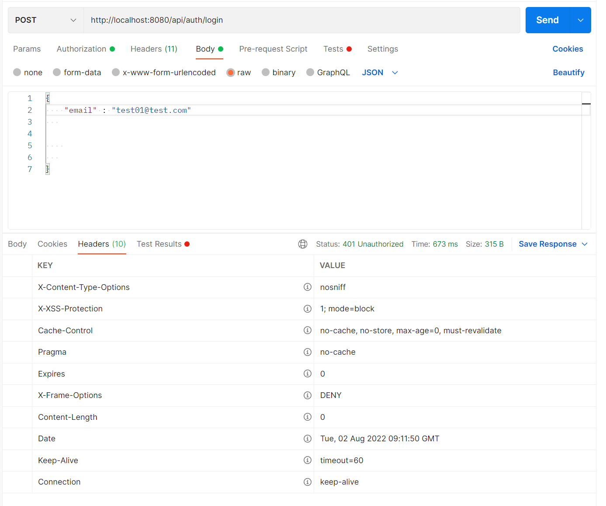Viewport: 606px width, 506px height.
Task: Select the GraphQL body type
Action: click(x=310, y=72)
